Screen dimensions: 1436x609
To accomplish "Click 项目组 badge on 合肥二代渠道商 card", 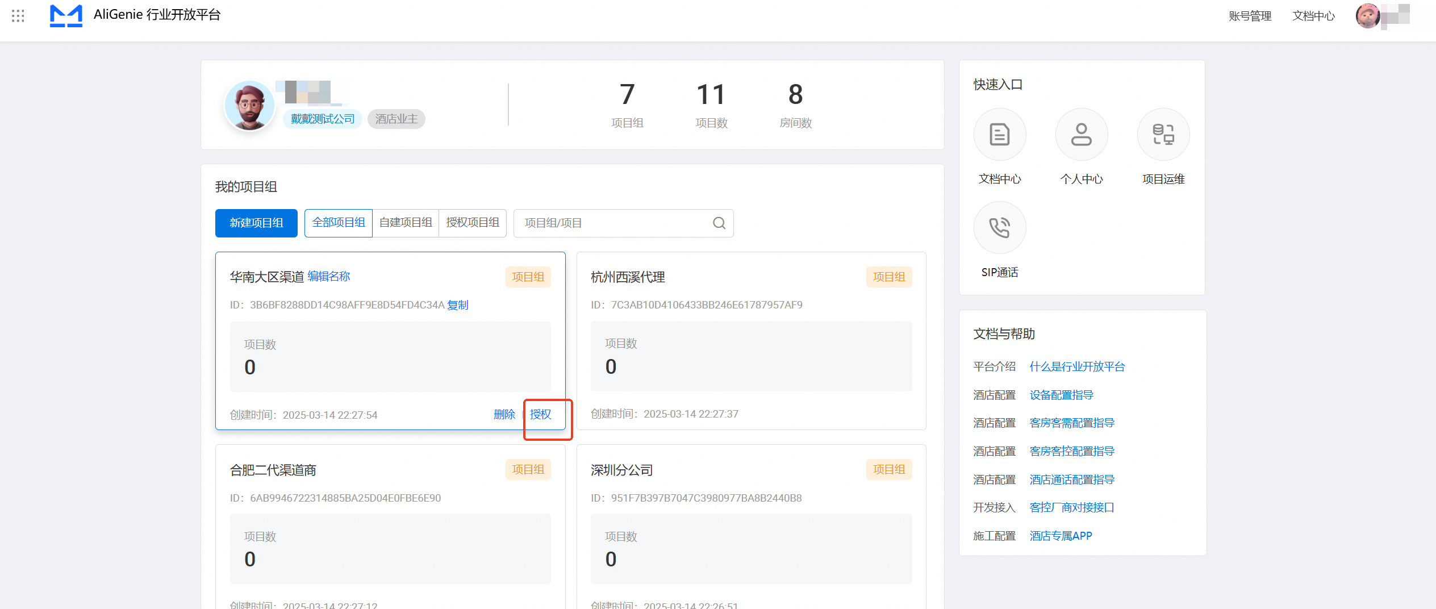I will [x=528, y=470].
